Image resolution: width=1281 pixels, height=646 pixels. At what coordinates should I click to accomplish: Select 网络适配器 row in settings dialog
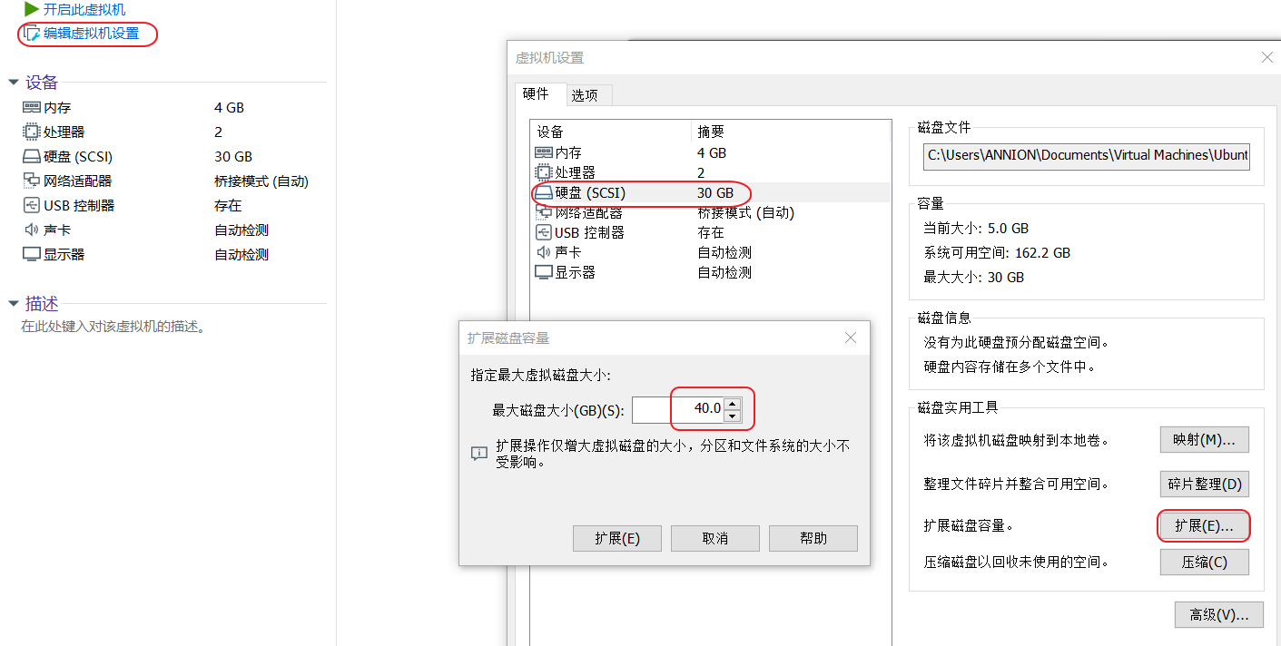tap(709, 212)
